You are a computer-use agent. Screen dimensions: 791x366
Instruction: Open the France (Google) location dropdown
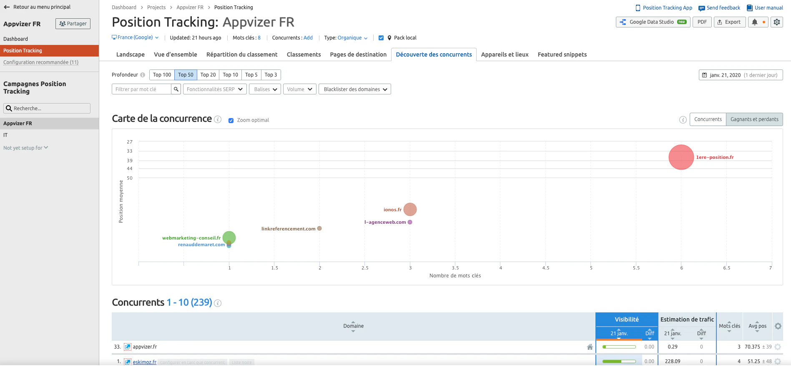click(x=135, y=37)
